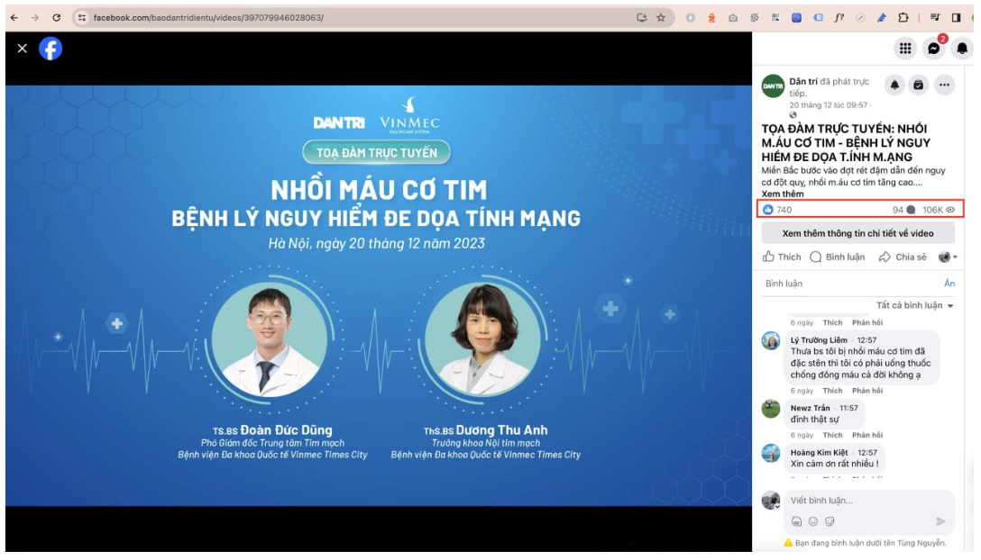This screenshot has width=981, height=560.
Task: Click the live video player area
Action: pos(379,295)
